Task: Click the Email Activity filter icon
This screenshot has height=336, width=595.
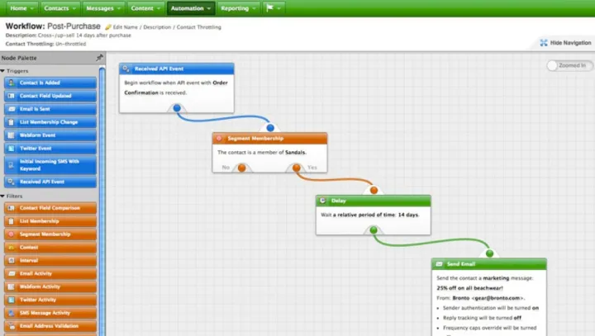Action: [x=12, y=273]
